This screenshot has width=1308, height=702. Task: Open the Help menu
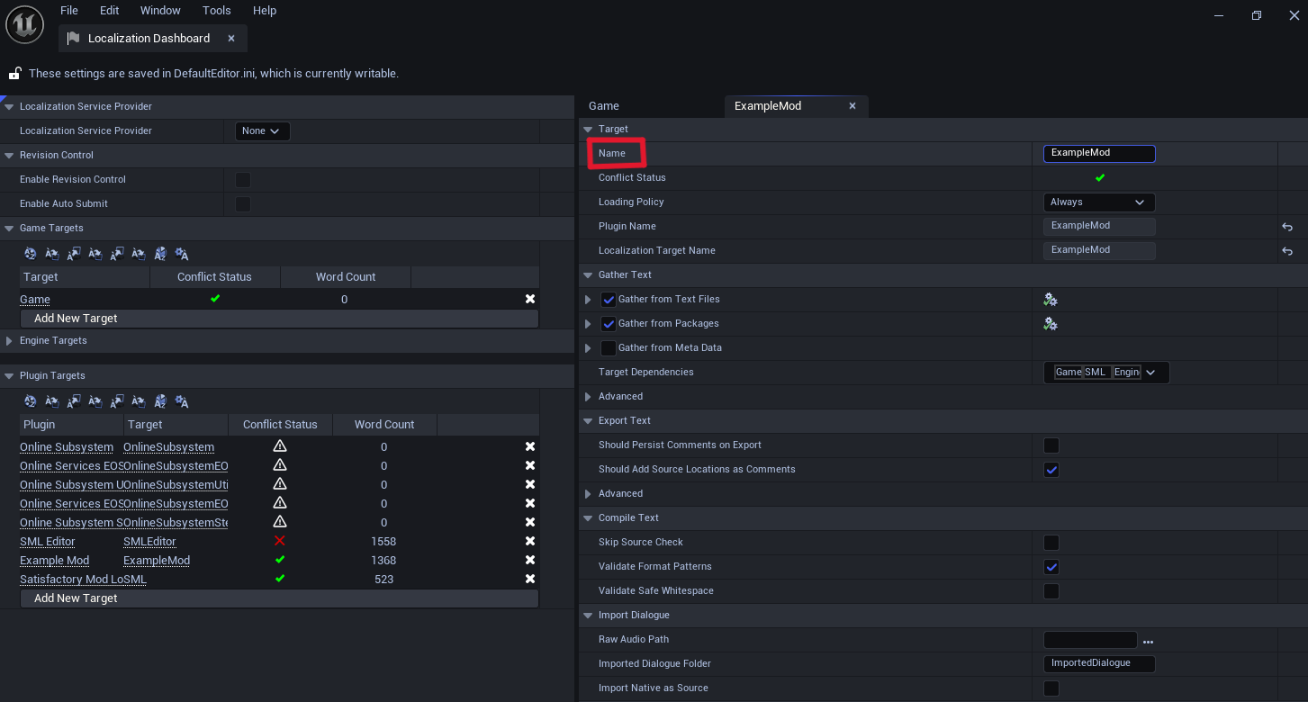pos(265,11)
